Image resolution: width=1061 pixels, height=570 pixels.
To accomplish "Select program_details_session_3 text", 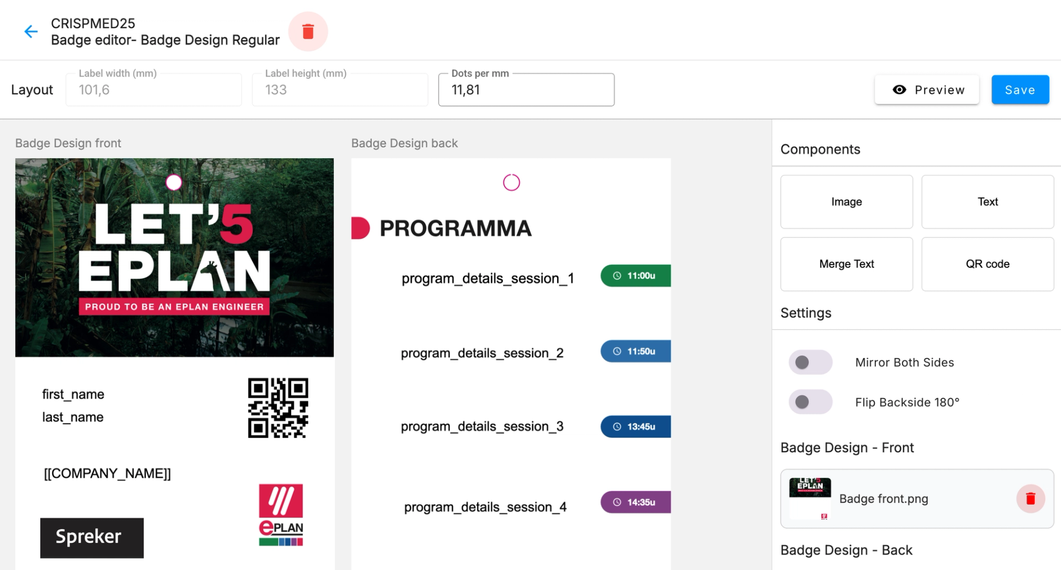I will pyautogui.click(x=482, y=426).
